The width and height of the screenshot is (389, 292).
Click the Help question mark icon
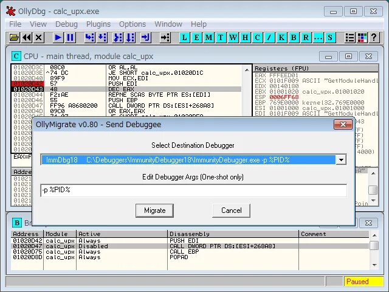tap(374, 38)
